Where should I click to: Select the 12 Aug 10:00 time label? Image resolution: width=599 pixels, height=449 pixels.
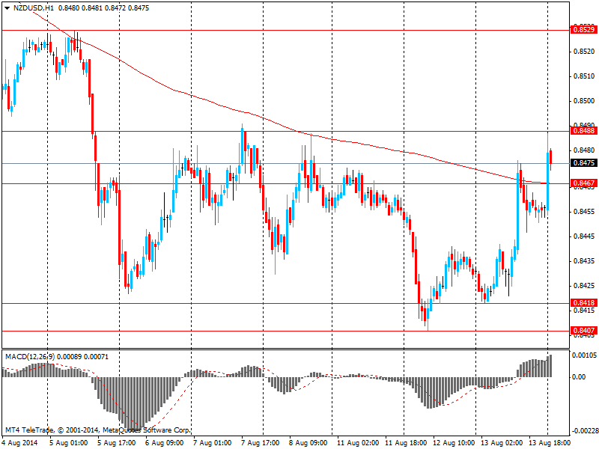coord(454,443)
